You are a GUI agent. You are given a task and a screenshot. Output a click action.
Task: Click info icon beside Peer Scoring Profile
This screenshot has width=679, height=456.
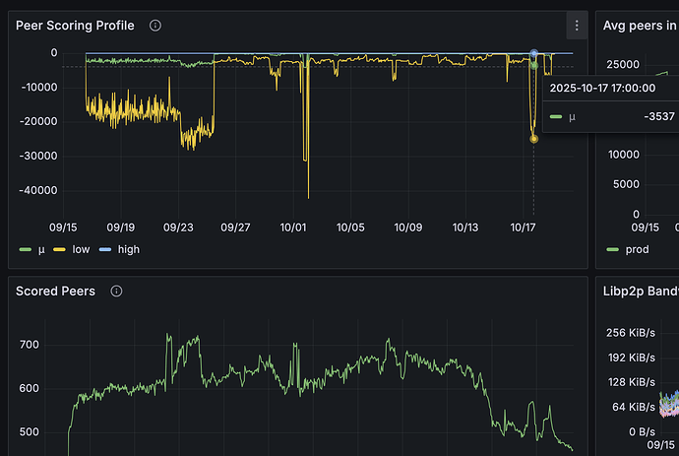[x=154, y=26]
